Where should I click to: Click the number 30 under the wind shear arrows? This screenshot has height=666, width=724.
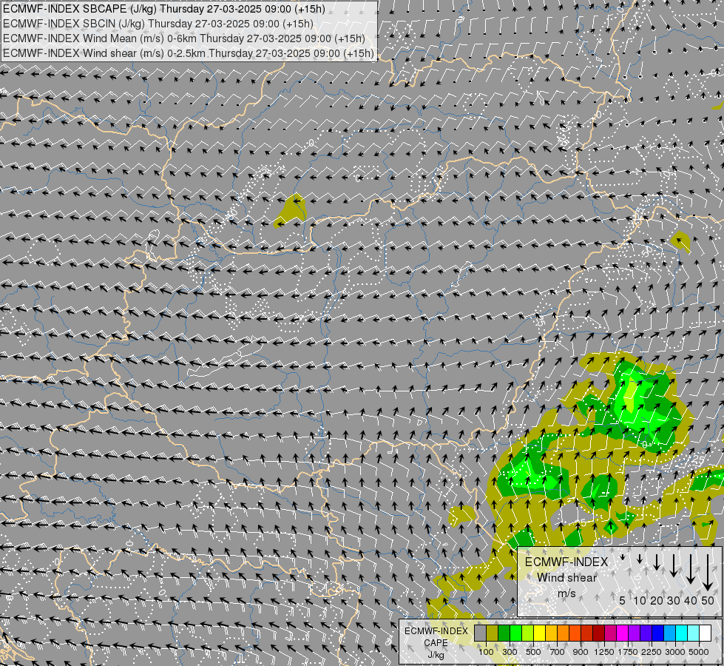674,600
